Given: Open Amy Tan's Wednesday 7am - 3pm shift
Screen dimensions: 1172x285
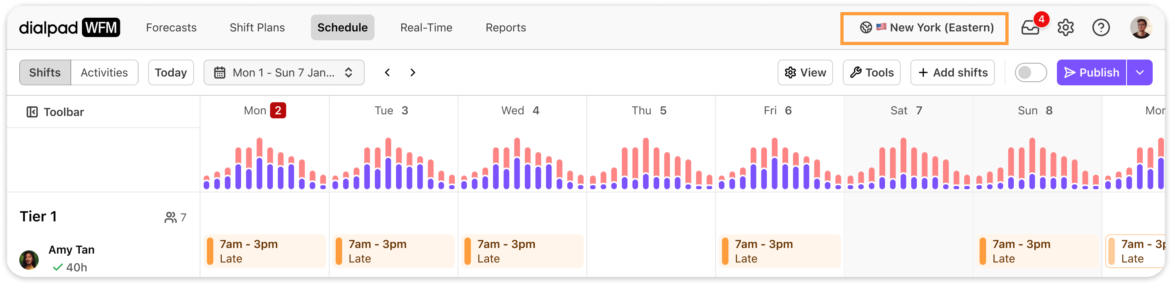Looking at the screenshot, I should (x=522, y=251).
